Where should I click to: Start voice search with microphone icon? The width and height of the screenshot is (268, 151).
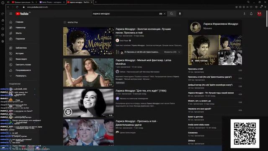click(180, 14)
